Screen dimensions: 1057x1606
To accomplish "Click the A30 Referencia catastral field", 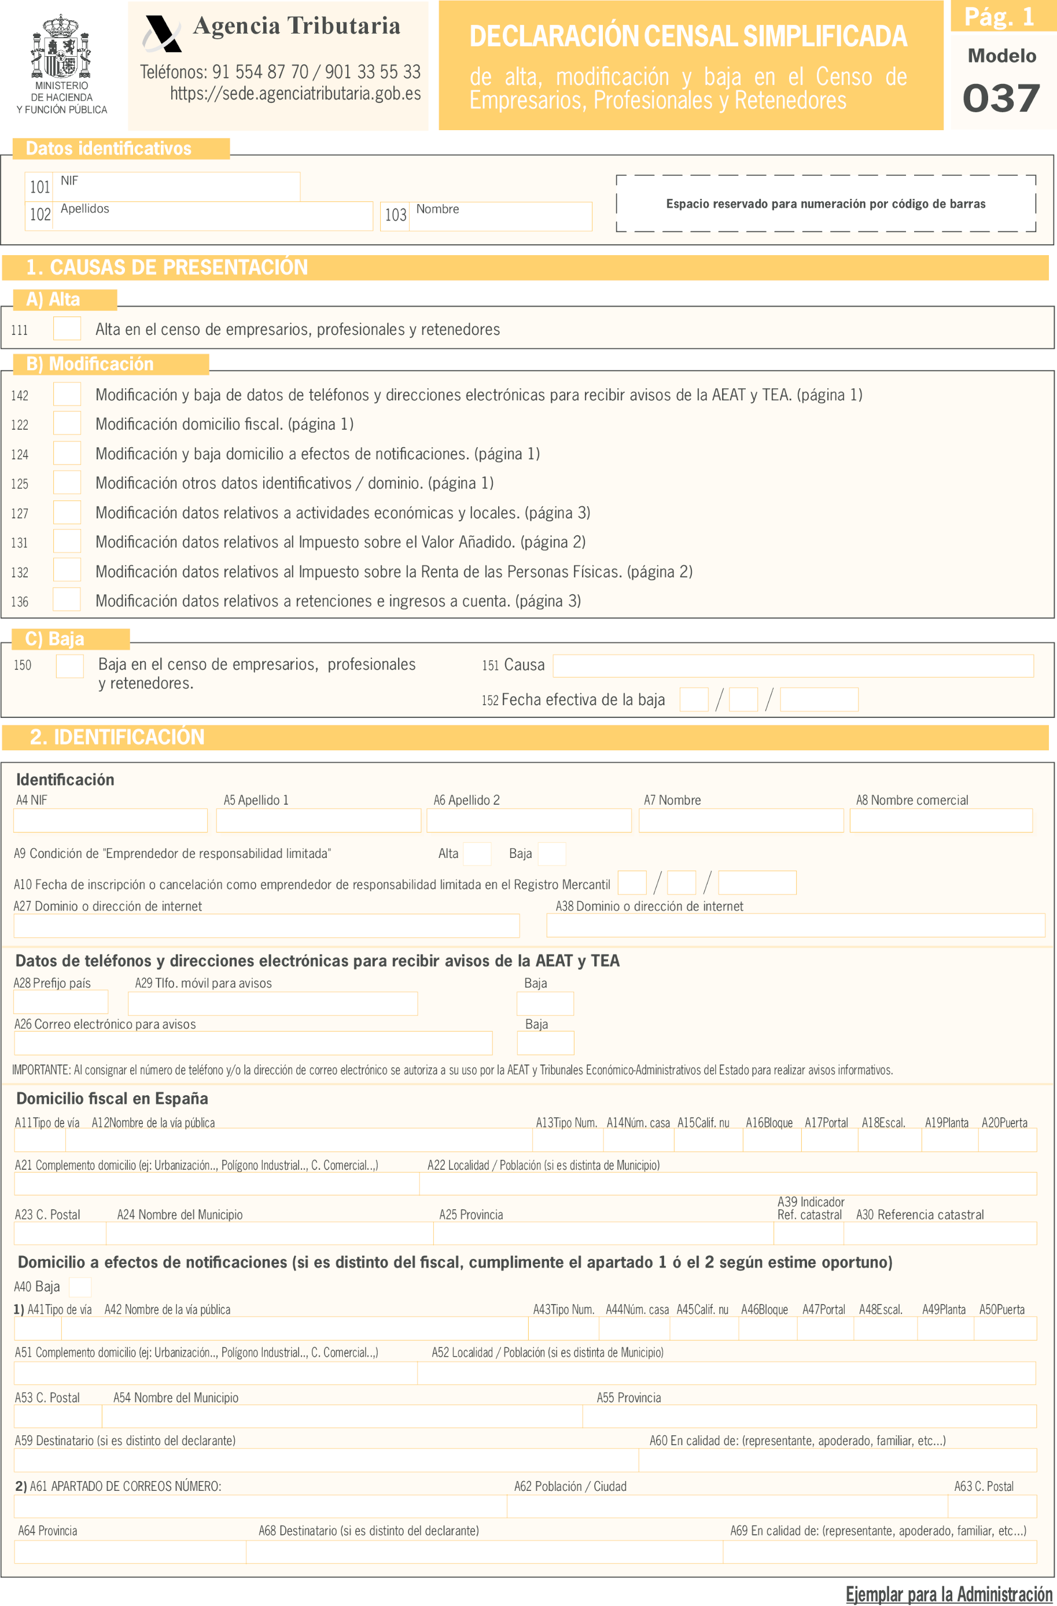I will (940, 1233).
